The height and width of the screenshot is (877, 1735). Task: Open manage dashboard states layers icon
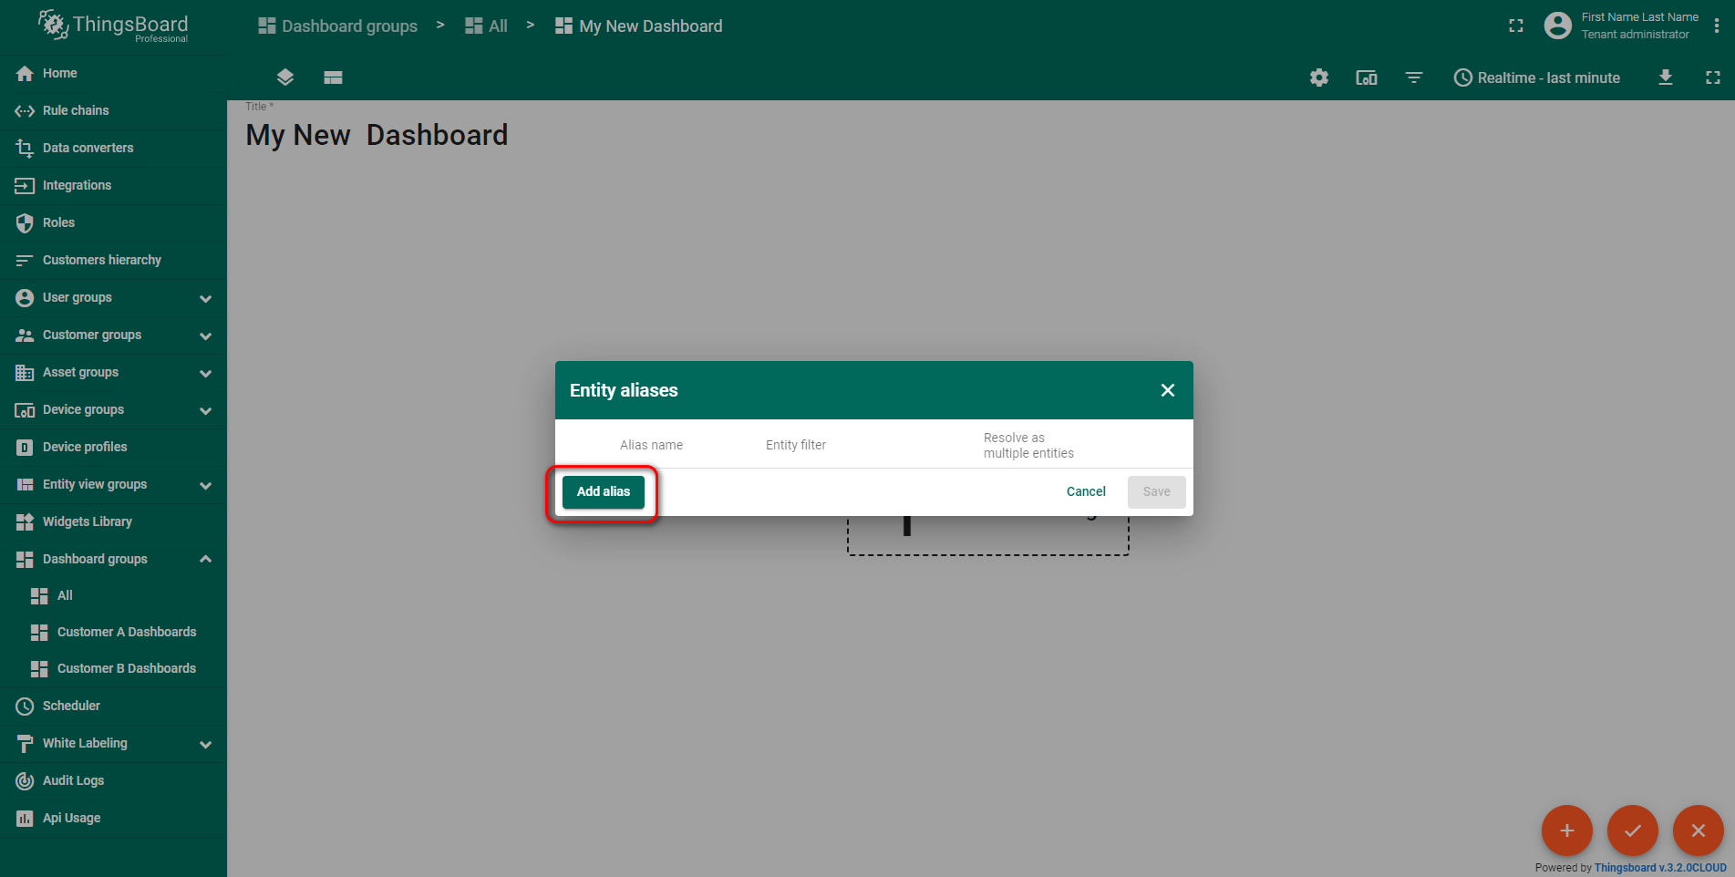pos(285,77)
